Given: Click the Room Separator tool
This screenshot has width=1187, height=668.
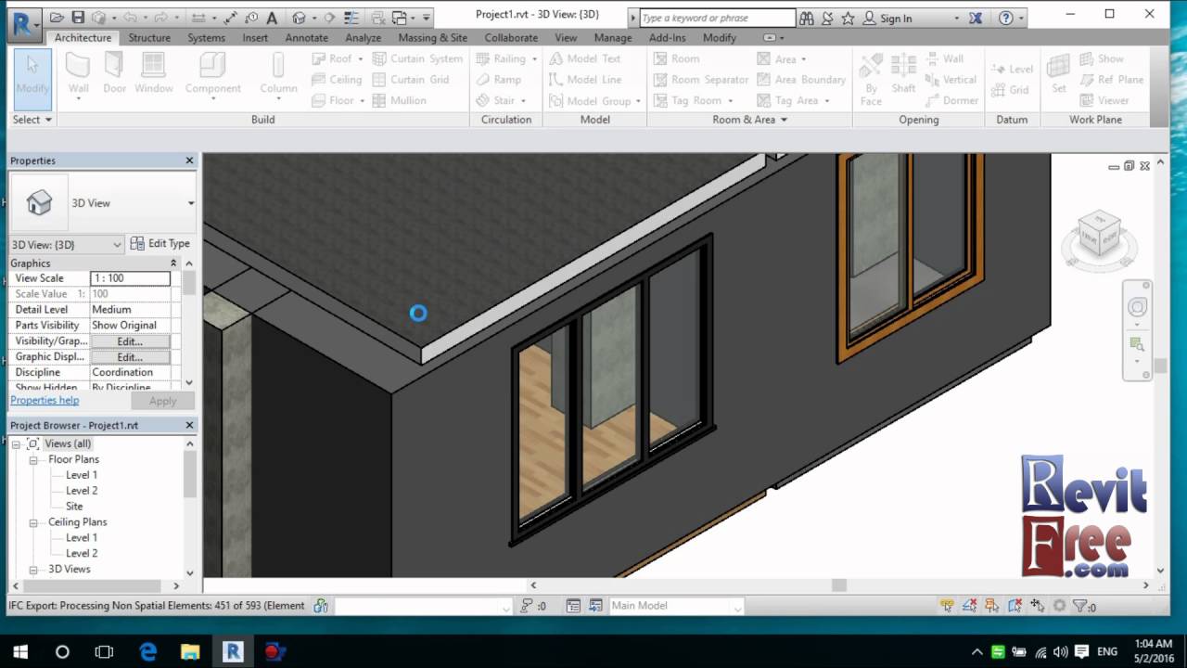Looking at the screenshot, I should click(700, 80).
